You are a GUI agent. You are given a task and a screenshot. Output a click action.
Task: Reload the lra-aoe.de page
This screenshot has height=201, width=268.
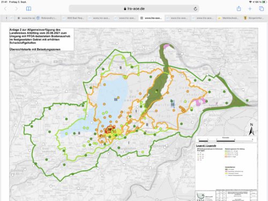[195, 9]
